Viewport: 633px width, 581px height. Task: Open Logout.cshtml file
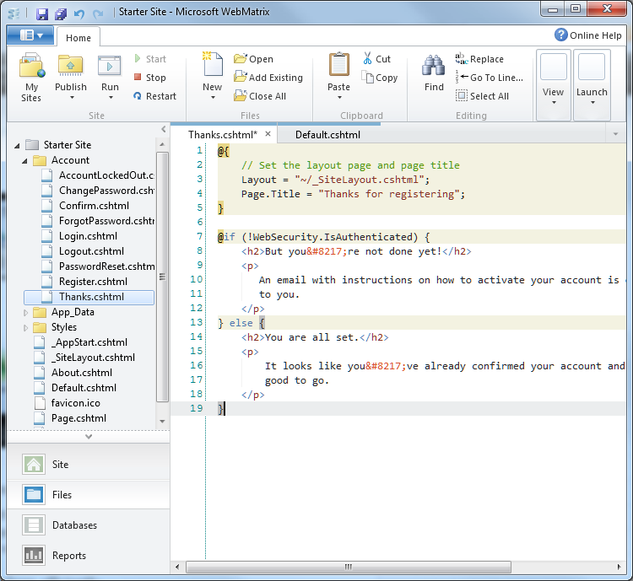coord(91,251)
